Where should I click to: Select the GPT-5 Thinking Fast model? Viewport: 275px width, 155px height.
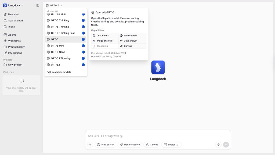pyautogui.click(x=66, y=33)
